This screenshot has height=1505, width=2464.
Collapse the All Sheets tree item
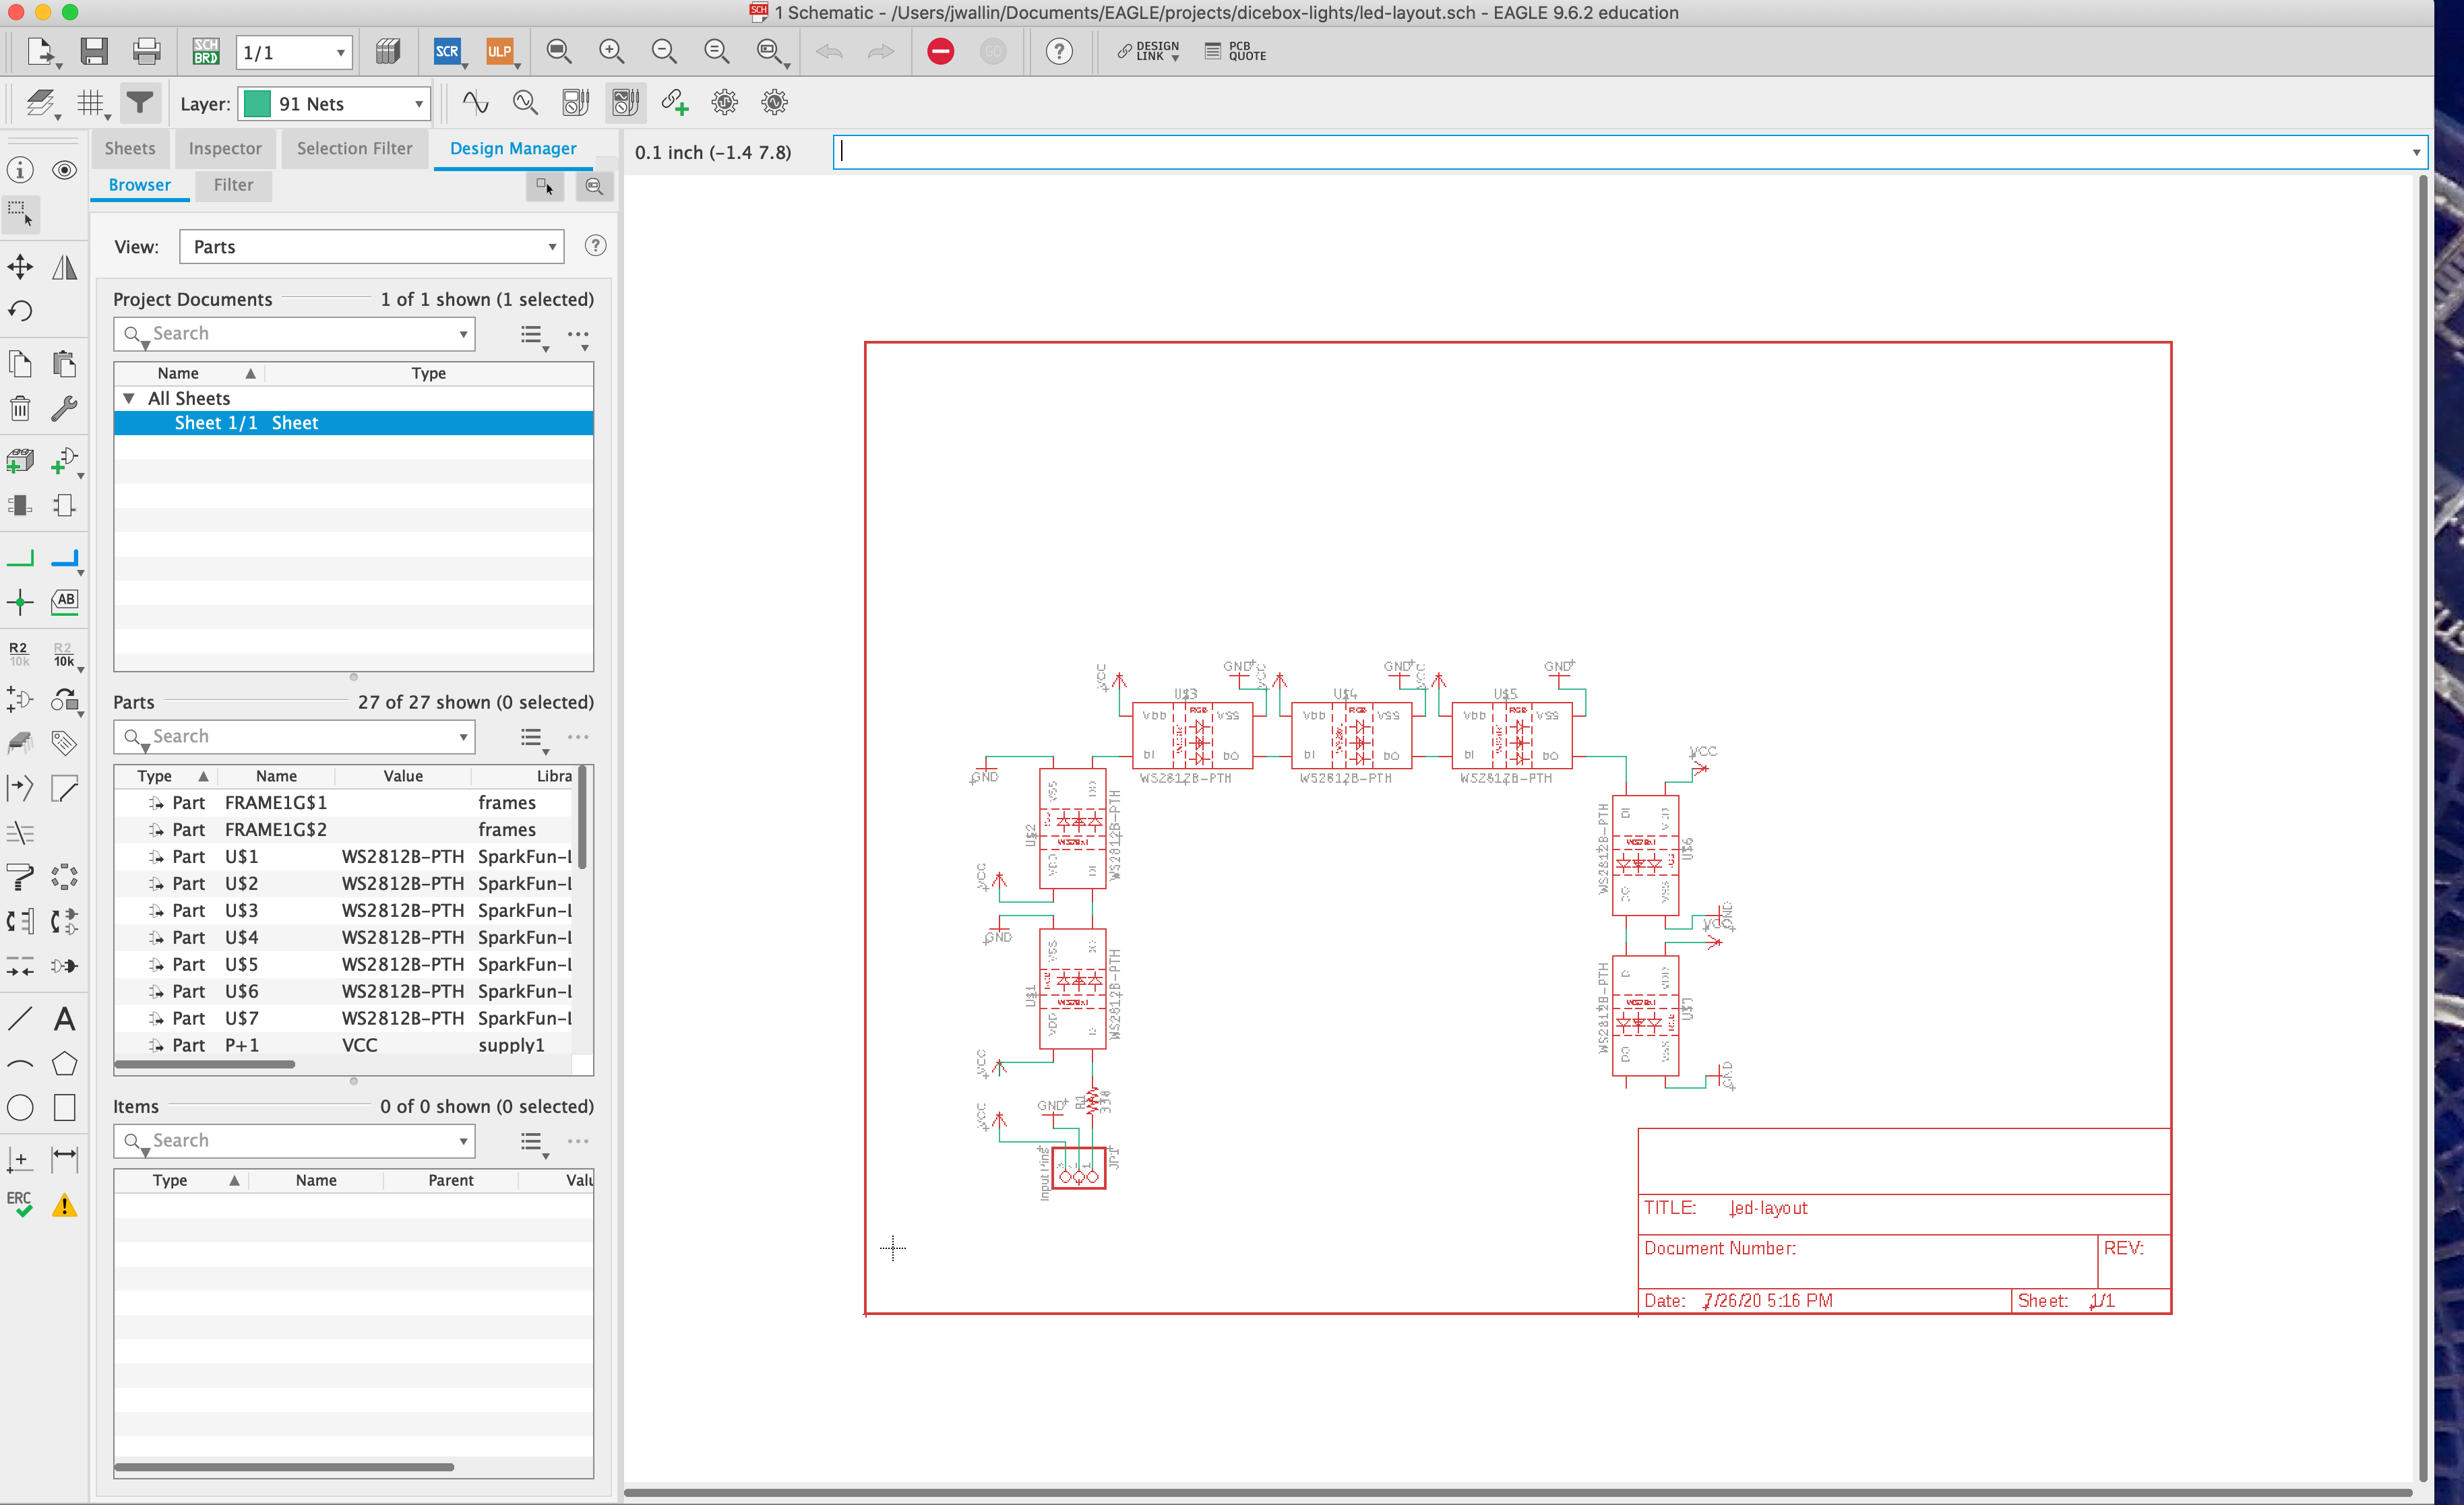pos(128,397)
